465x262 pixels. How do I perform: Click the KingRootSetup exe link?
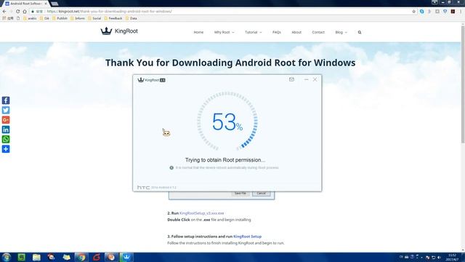202,213
